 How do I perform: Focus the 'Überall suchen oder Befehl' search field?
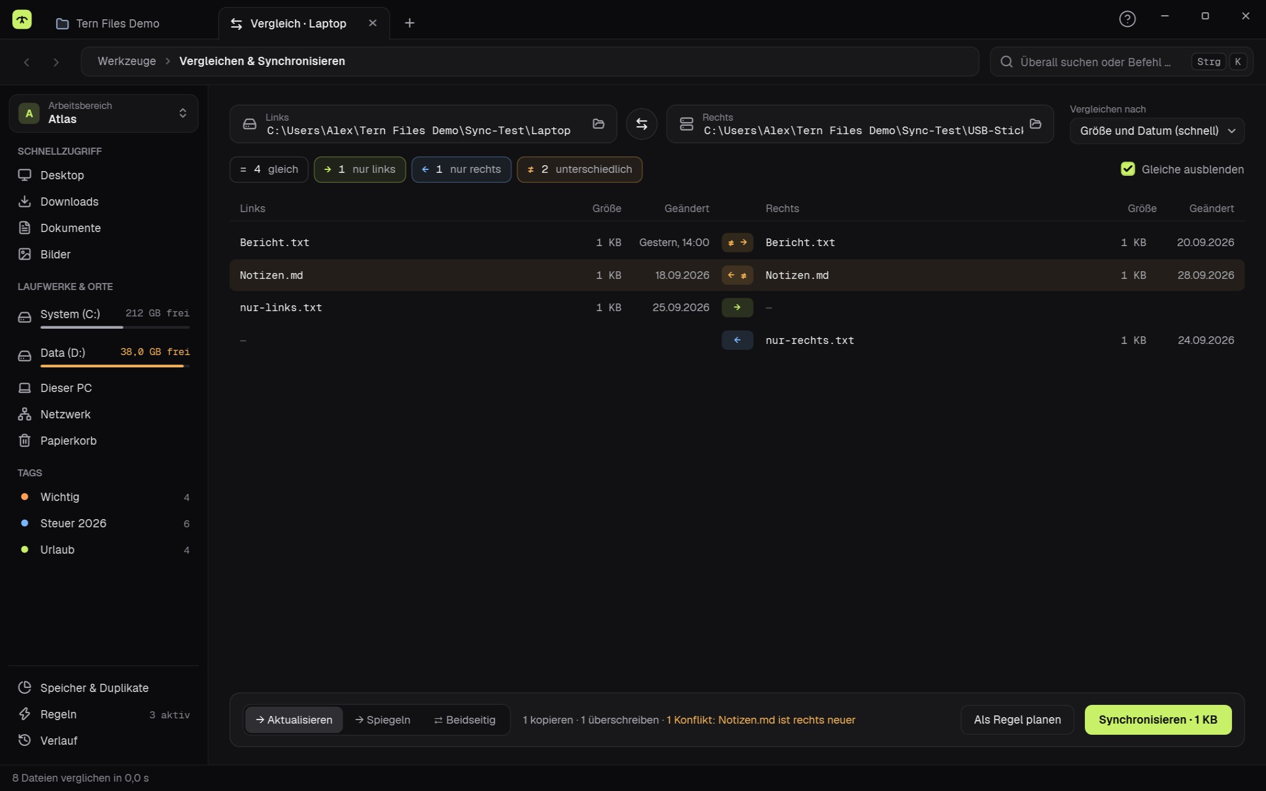1121,62
